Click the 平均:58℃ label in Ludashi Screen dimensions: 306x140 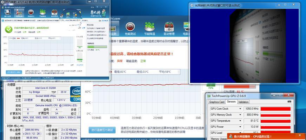click(165, 72)
